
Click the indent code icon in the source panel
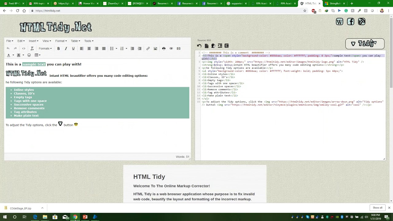pyautogui.click(x=220, y=46)
